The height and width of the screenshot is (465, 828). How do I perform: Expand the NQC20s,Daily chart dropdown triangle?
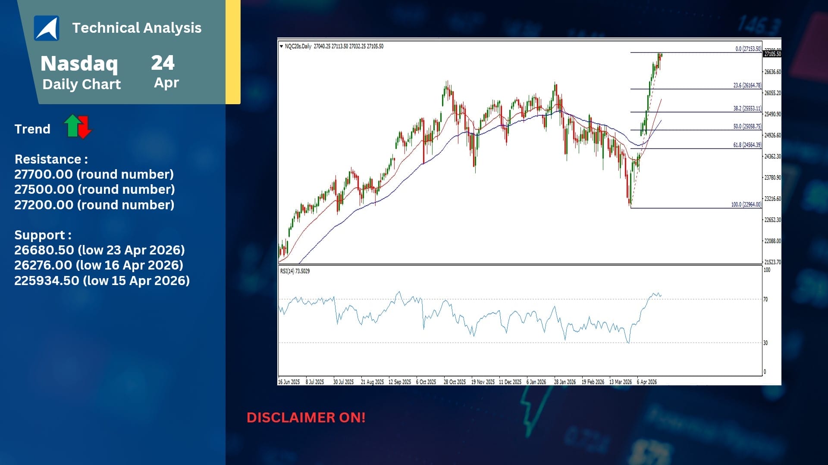(x=281, y=46)
